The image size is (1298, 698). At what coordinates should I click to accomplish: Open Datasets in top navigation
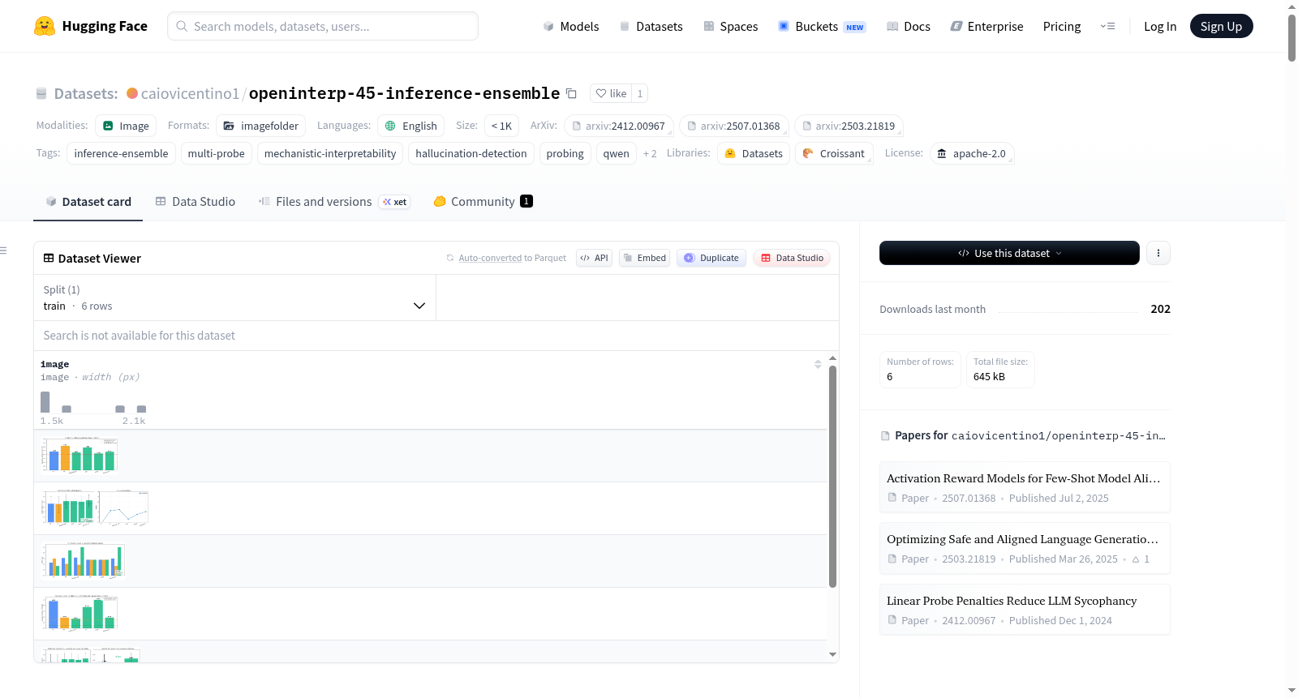point(651,26)
